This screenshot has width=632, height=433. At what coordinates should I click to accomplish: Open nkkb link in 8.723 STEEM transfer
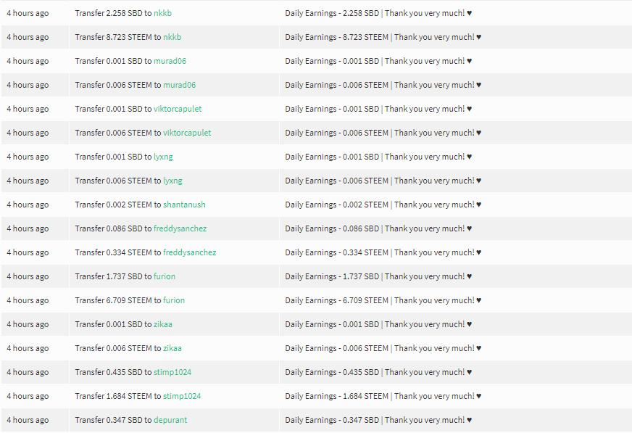click(172, 37)
